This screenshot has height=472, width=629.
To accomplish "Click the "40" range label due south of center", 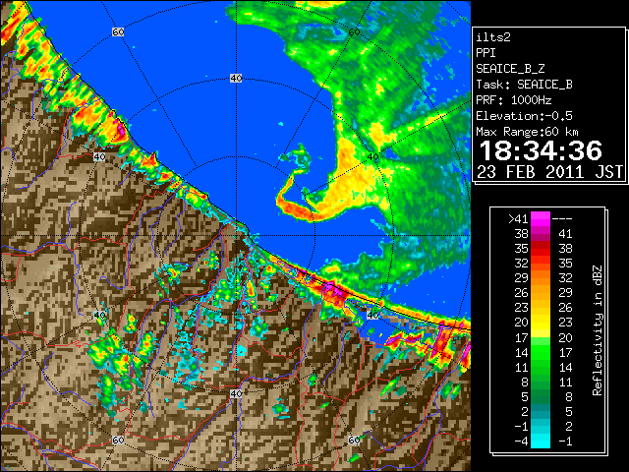I will [x=236, y=393].
